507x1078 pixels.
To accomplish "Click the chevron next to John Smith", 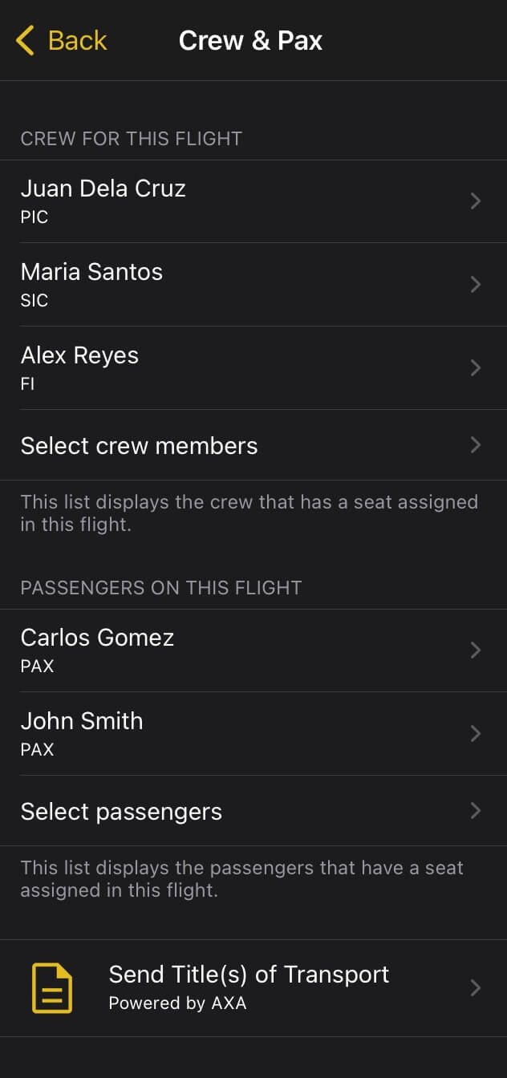I will pyautogui.click(x=476, y=734).
